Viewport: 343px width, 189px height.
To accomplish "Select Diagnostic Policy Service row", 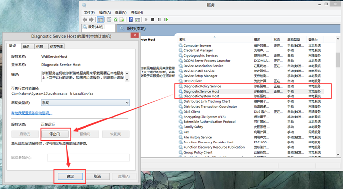I will coord(251,86).
